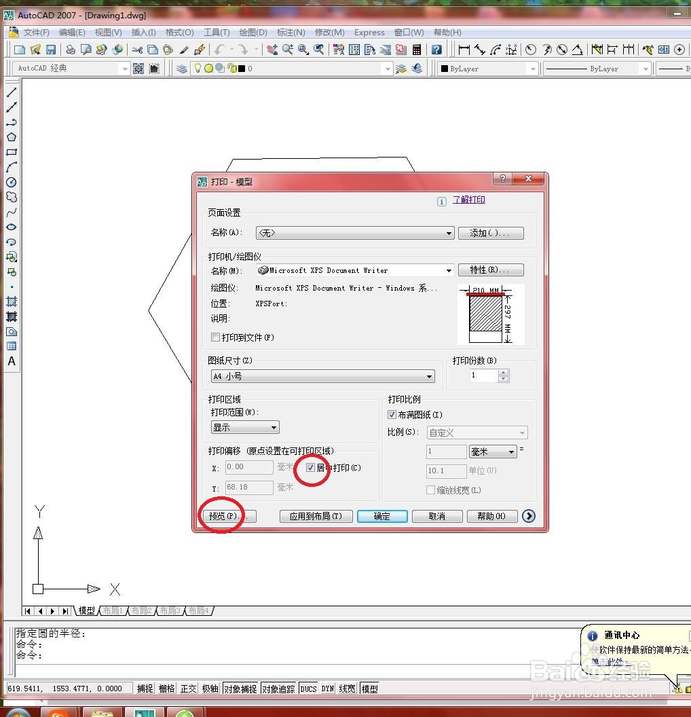Click the Pan hand icon
This screenshot has height=717, width=691.
(x=272, y=50)
